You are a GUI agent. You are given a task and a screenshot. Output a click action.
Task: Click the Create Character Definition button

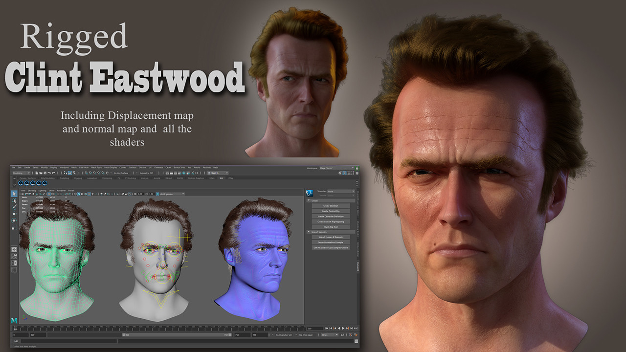click(x=331, y=216)
